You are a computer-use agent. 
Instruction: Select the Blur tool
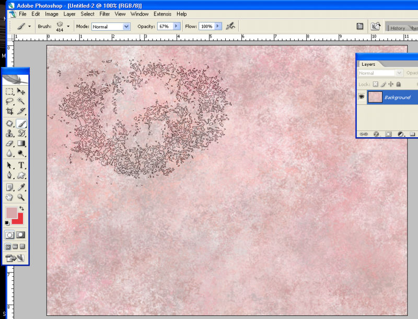click(x=9, y=153)
